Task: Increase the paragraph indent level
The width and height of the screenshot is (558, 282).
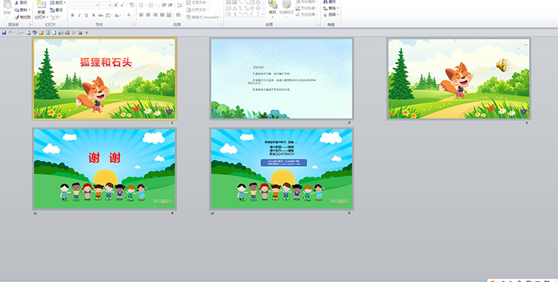Action: 170,5
